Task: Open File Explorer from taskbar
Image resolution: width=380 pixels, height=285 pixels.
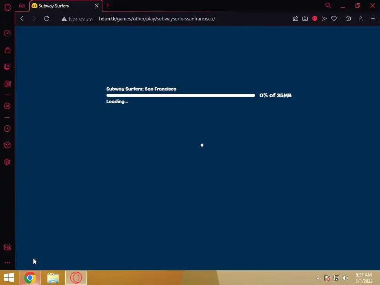Action: click(x=53, y=278)
